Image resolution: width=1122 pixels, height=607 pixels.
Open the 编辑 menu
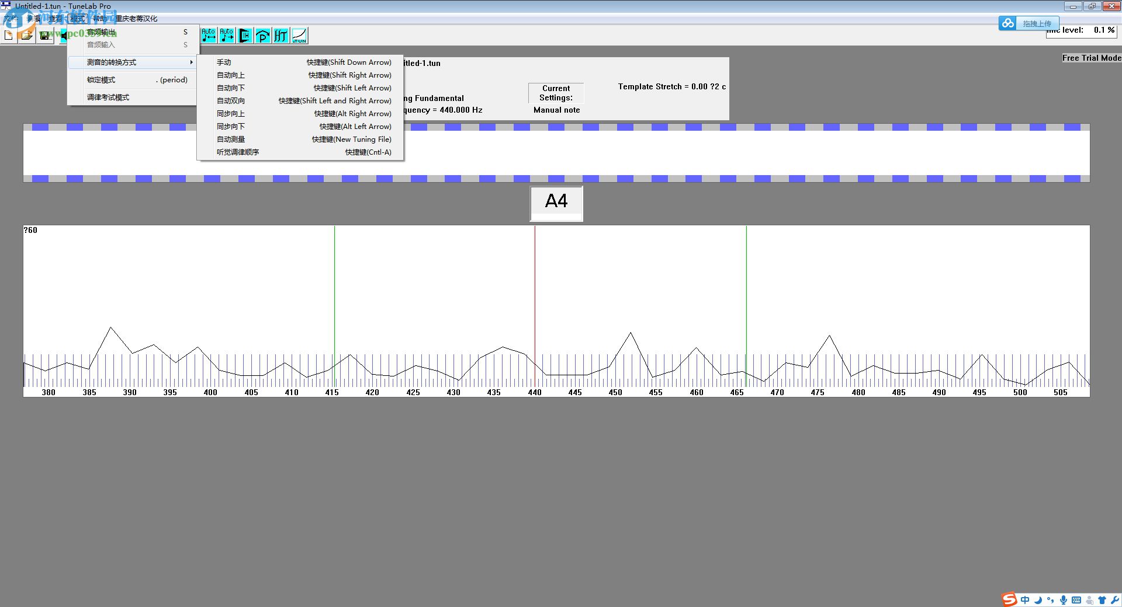coord(34,19)
